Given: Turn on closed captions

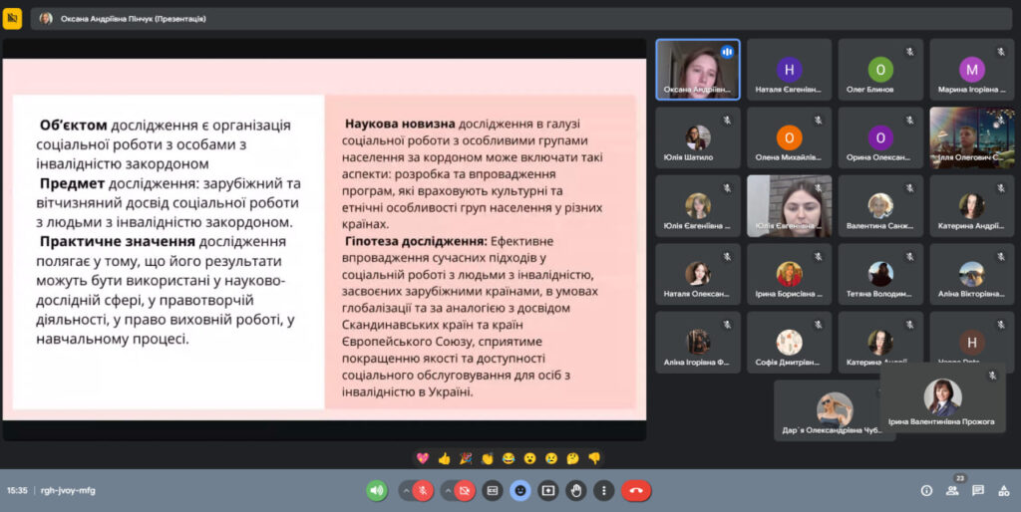Looking at the screenshot, I should 493,490.
